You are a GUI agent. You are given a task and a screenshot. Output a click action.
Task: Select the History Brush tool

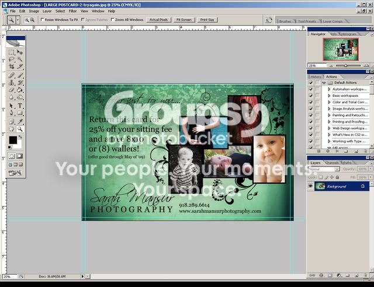(x=20, y=83)
